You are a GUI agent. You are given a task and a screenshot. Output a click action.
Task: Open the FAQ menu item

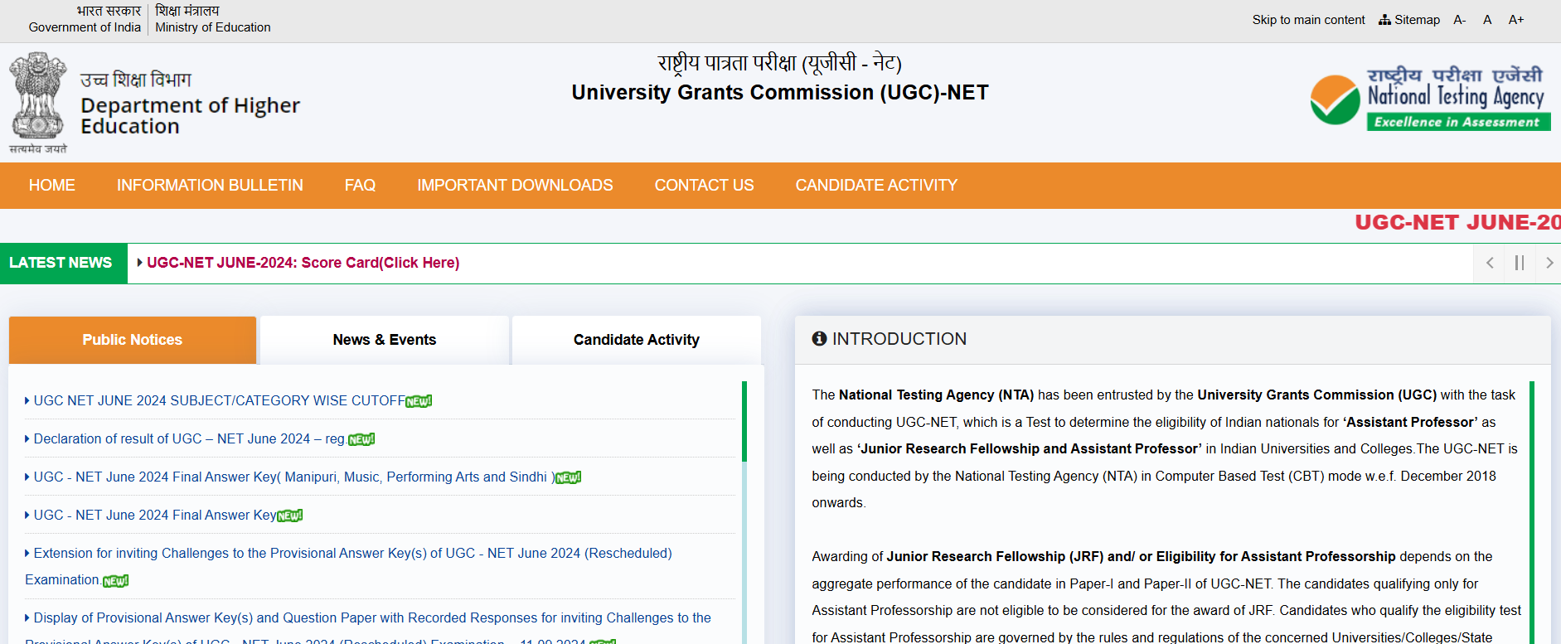pos(360,186)
